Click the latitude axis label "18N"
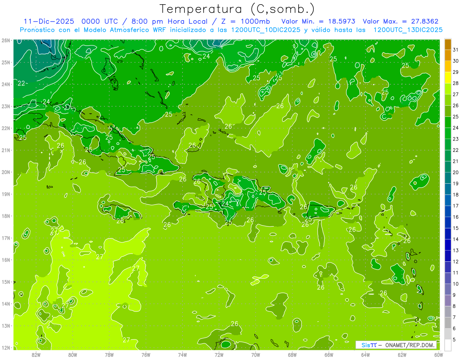The width and height of the screenshot is (466, 360). pyautogui.click(x=6, y=216)
